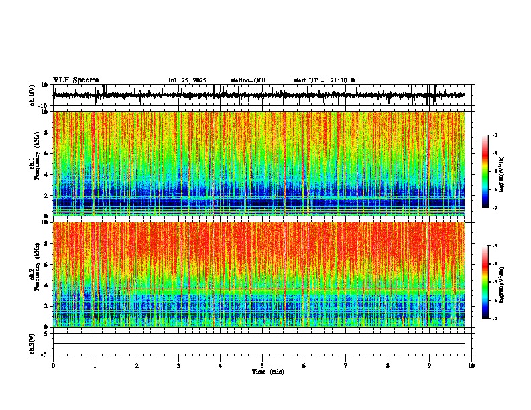Click the ch.1 voltage waveform trace

tap(259, 95)
